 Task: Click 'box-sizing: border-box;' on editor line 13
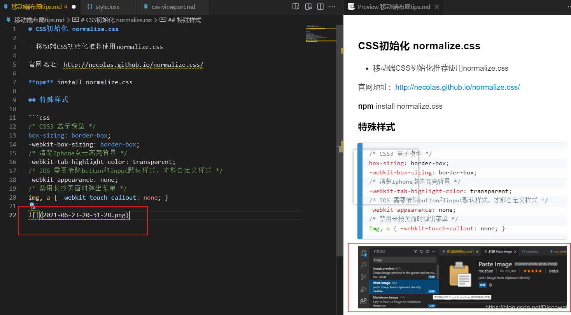[x=70, y=135]
